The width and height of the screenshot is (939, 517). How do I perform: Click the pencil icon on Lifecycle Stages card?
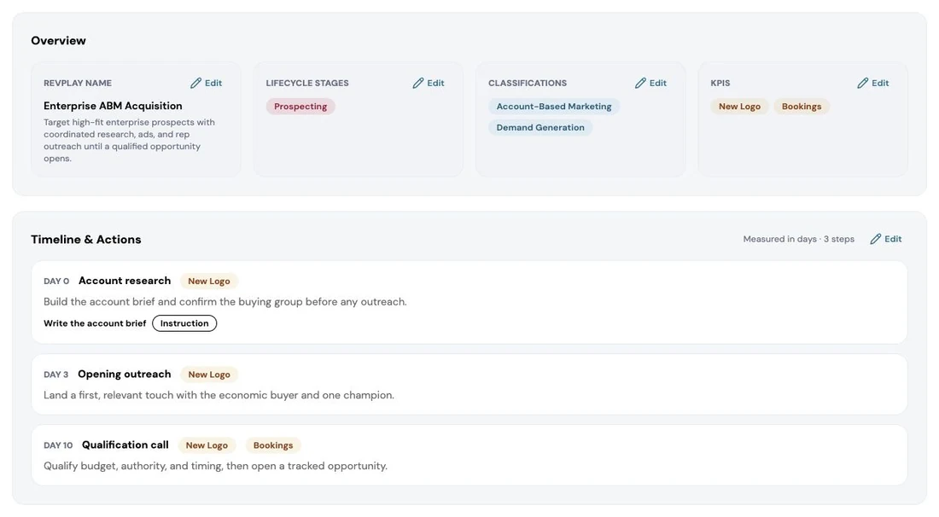pos(418,83)
